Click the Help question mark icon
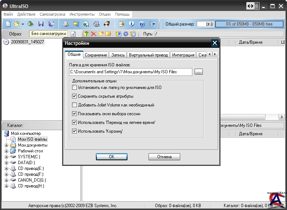Image resolution: width=287 pixels, height=210 pixels. coord(142,24)
